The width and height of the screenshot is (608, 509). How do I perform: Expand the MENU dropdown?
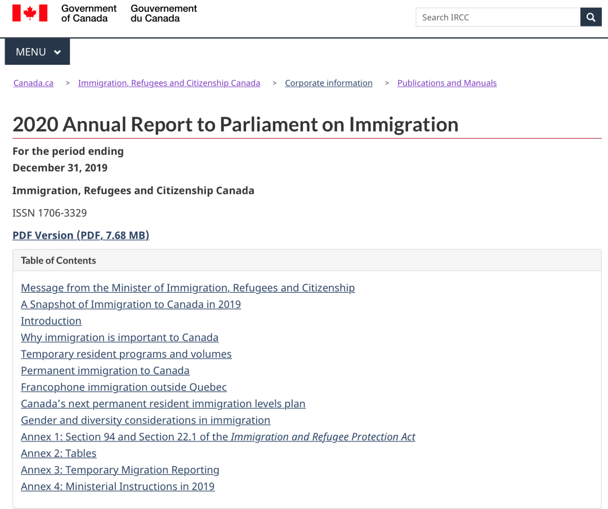click(x=38, y=52)
